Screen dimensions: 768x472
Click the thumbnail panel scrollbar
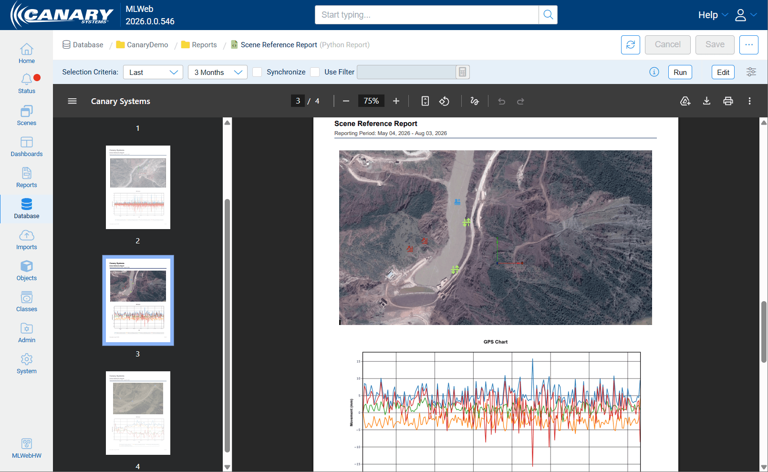point(228,325)
